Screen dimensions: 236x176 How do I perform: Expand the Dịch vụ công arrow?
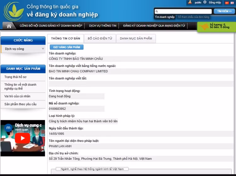[43, 49]
